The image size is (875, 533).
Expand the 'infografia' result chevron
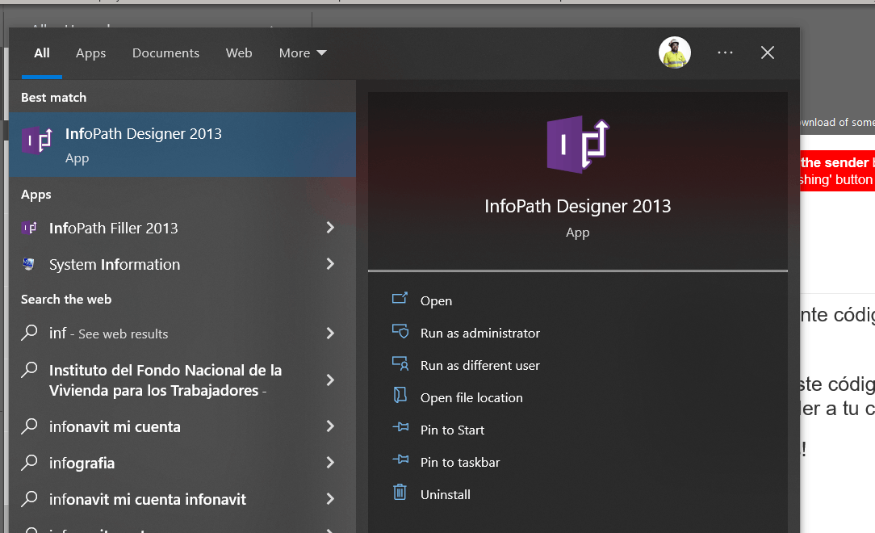[330, 463]
